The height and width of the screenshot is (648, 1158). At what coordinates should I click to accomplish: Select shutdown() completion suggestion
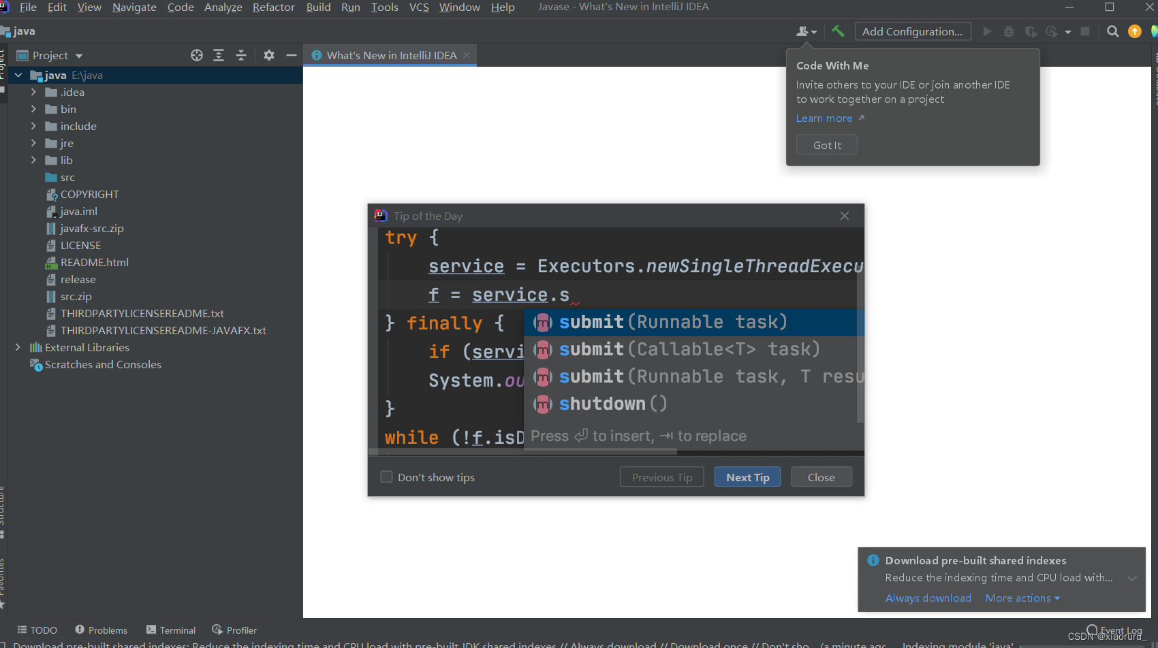[x=693, y=404]
